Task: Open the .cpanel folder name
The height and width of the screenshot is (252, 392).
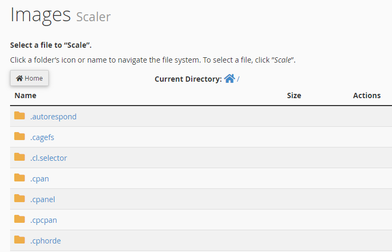Action: [42, 199]
